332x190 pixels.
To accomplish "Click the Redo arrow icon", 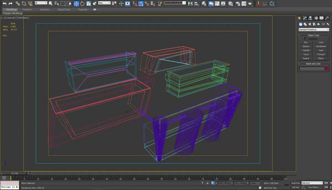I will [11, 4].
